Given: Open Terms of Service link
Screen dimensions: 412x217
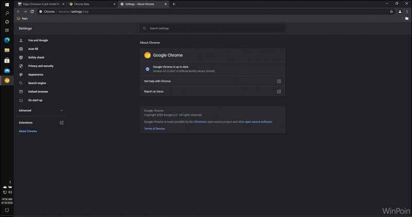Looking at the screenshot, I should (154, 129).
